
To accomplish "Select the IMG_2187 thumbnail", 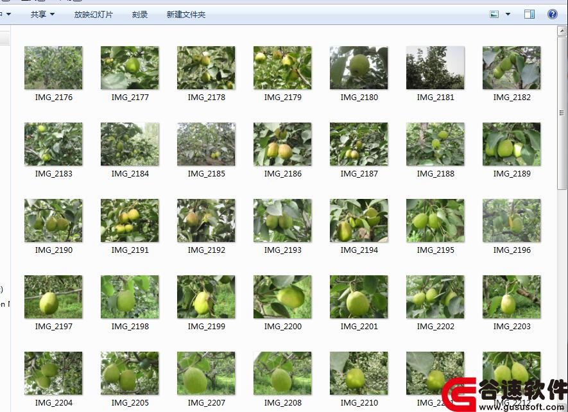I will (x=359, y=144).
